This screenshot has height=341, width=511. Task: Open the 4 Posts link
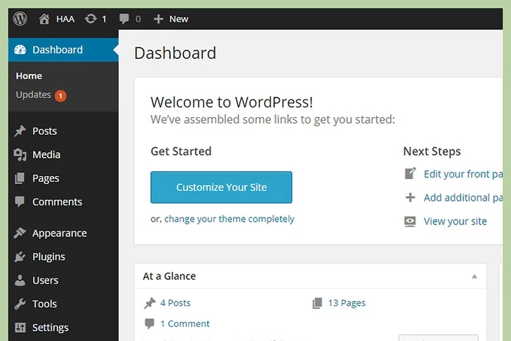(175, 303)
